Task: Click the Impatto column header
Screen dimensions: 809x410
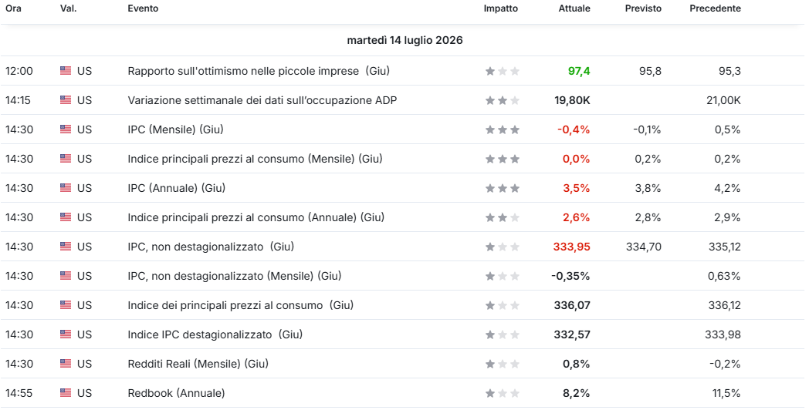Action: pos(500,8)
